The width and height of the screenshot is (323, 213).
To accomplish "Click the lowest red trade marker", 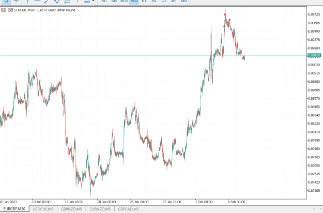I will [x=224, y=26].
